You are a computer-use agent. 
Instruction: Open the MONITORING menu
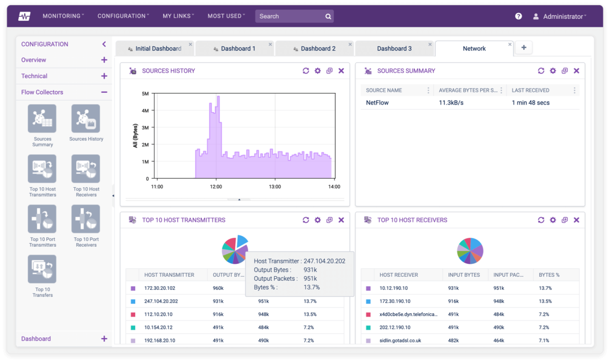click(63, 16)
